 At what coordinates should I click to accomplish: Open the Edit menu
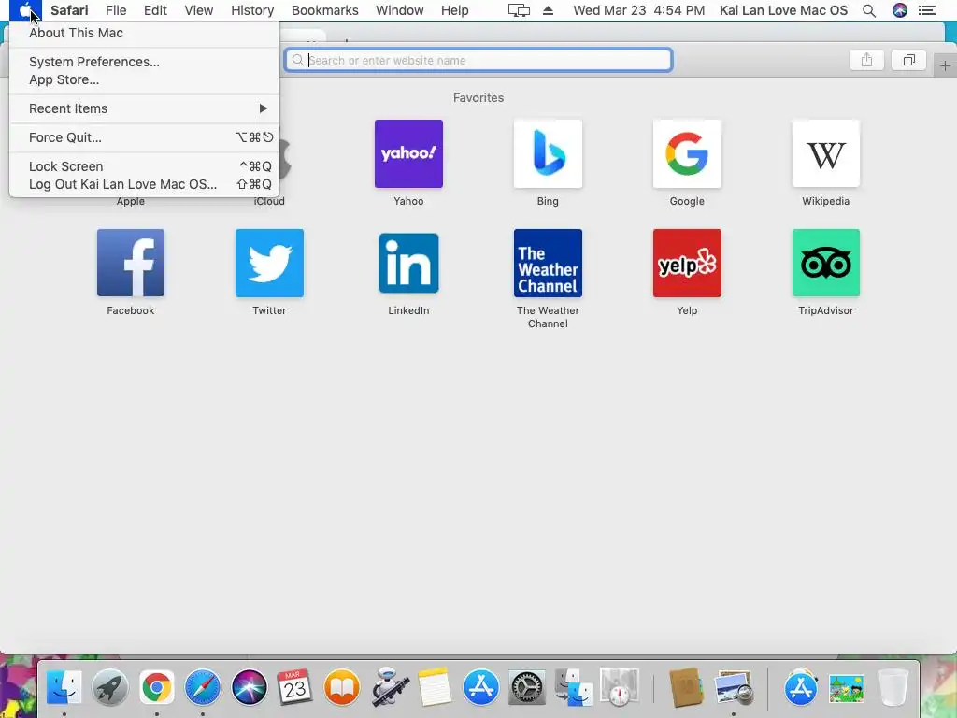tap(155, 10)
